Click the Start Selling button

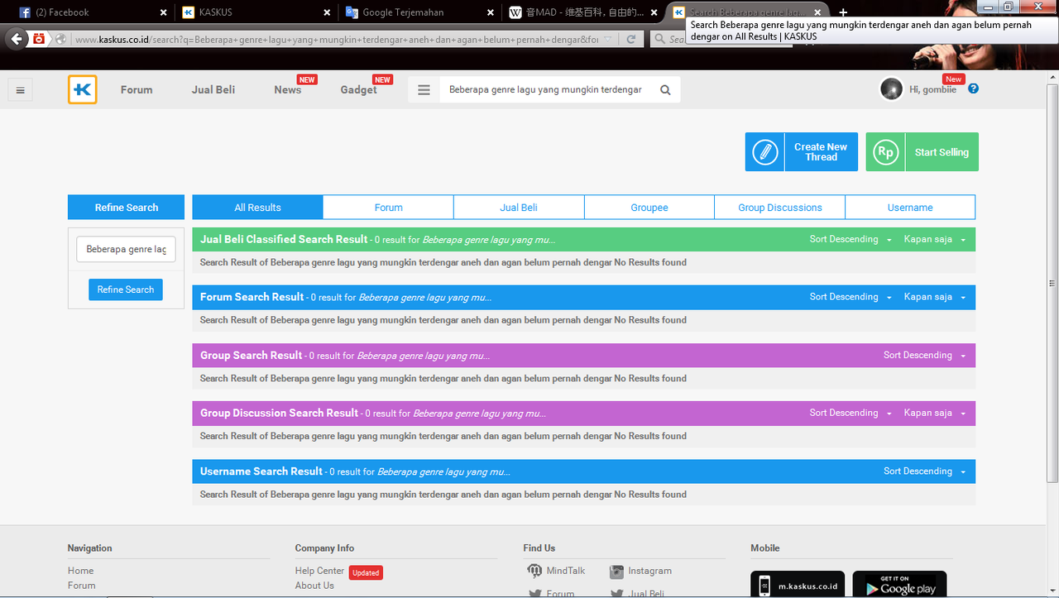click(922, 152)
